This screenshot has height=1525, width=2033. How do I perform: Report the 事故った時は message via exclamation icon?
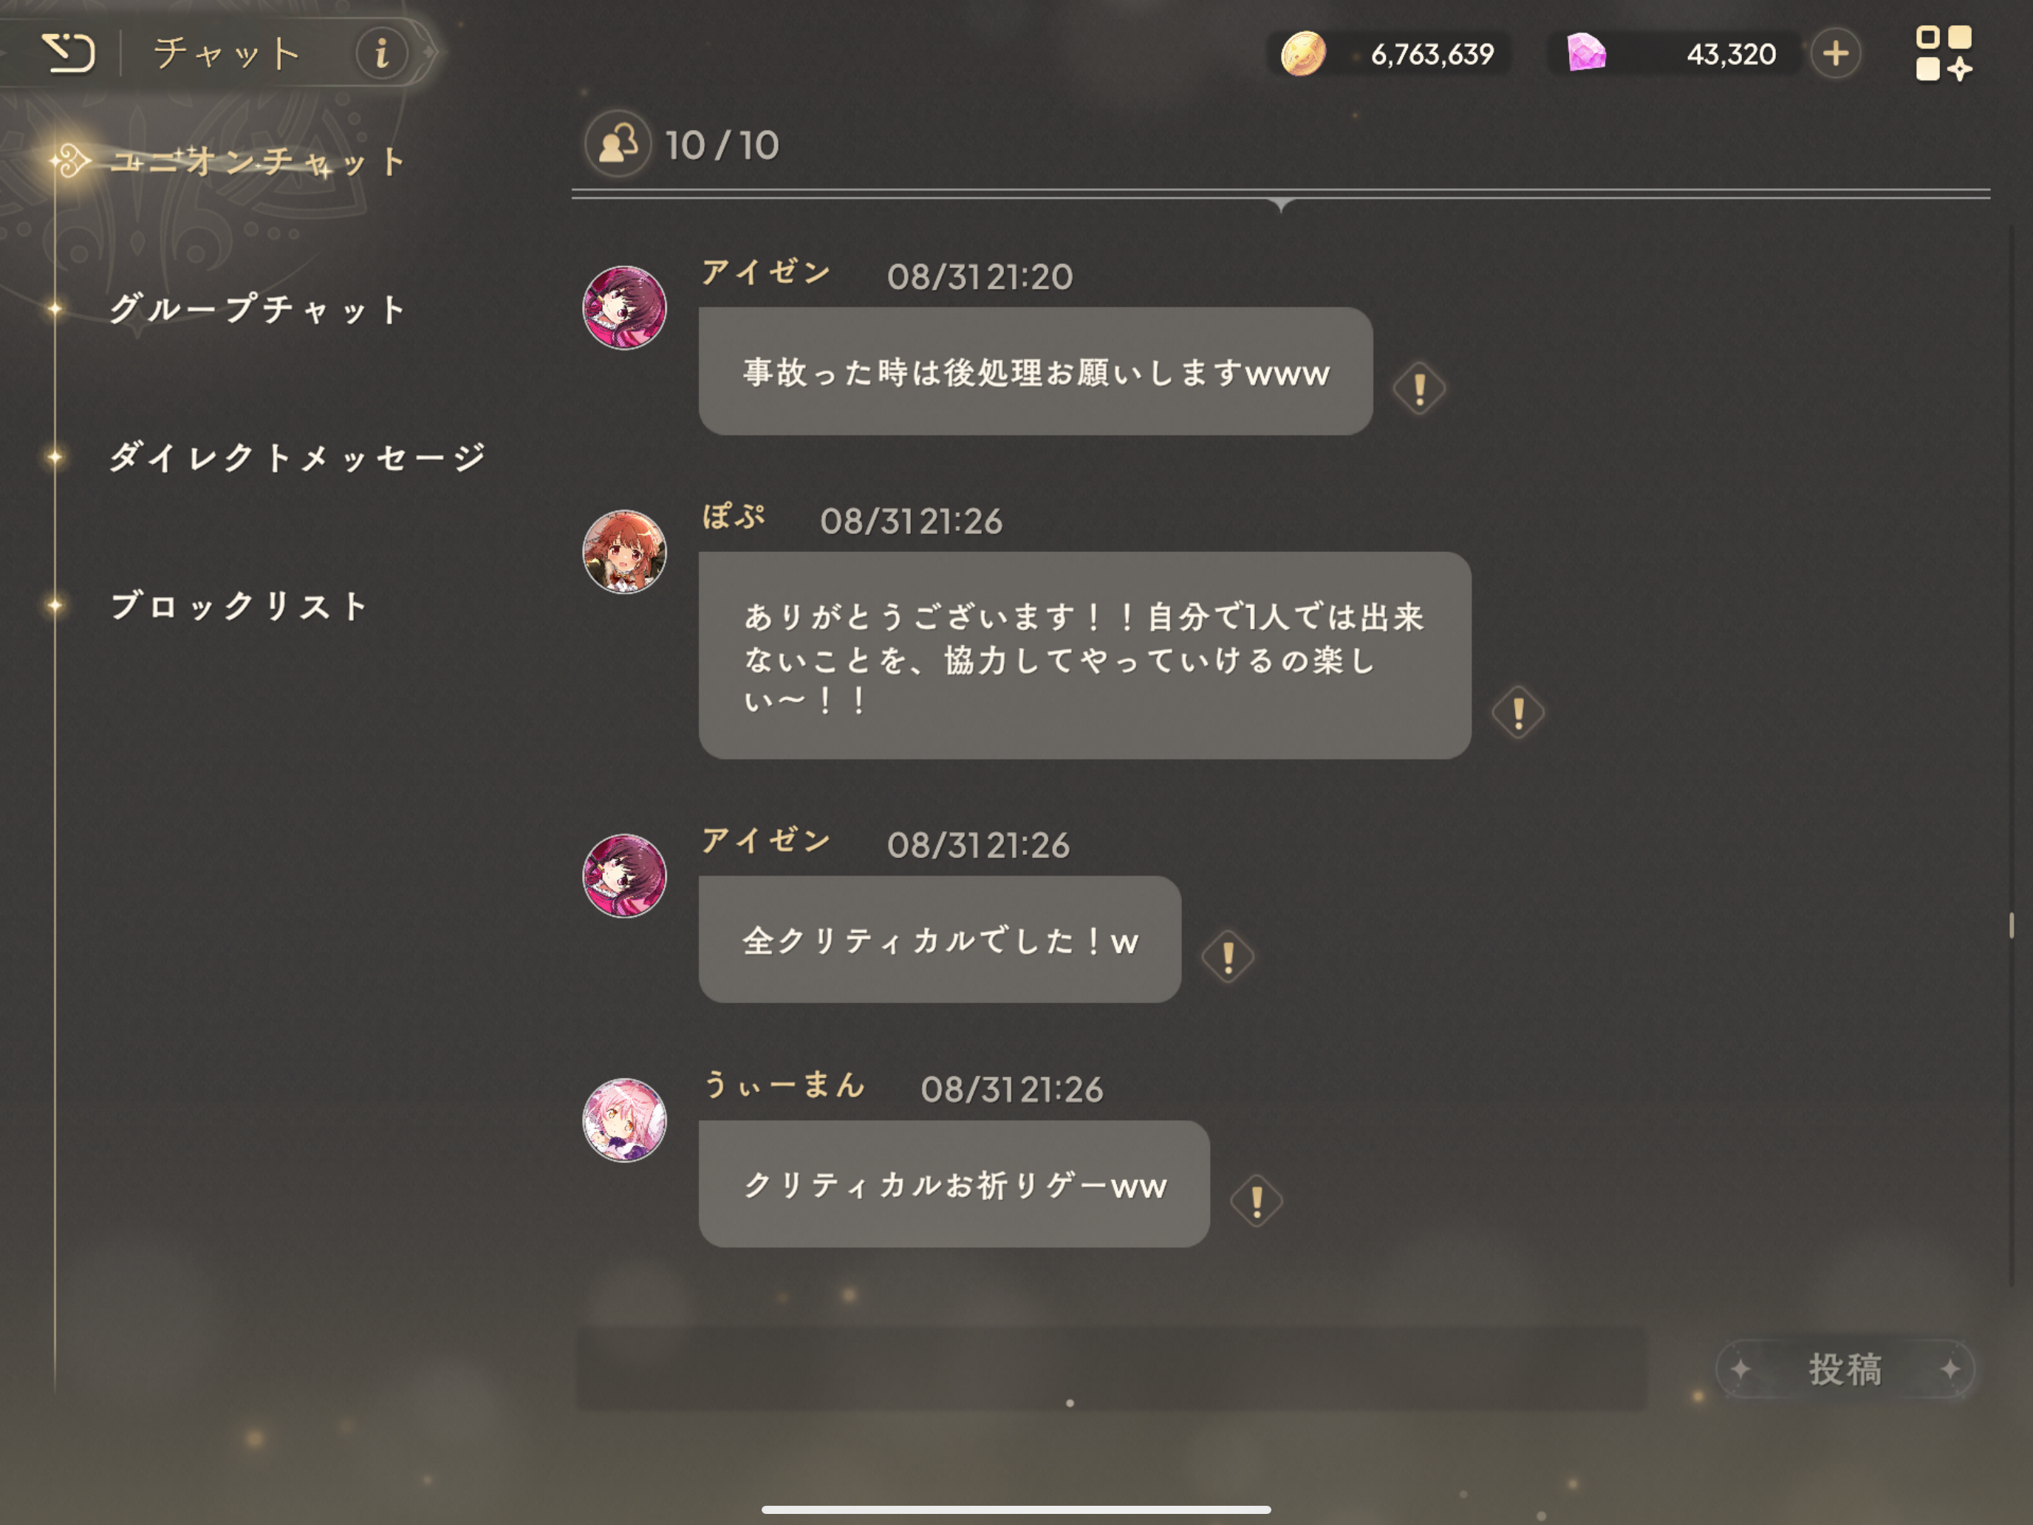[x=1419, y=388]
